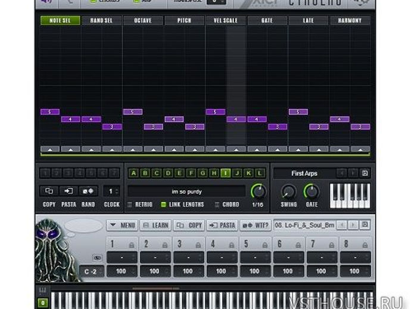Screen dimensions: 411x309
Task: Switch to the Vel Scale tab
Action: click(x=225, y=20)
